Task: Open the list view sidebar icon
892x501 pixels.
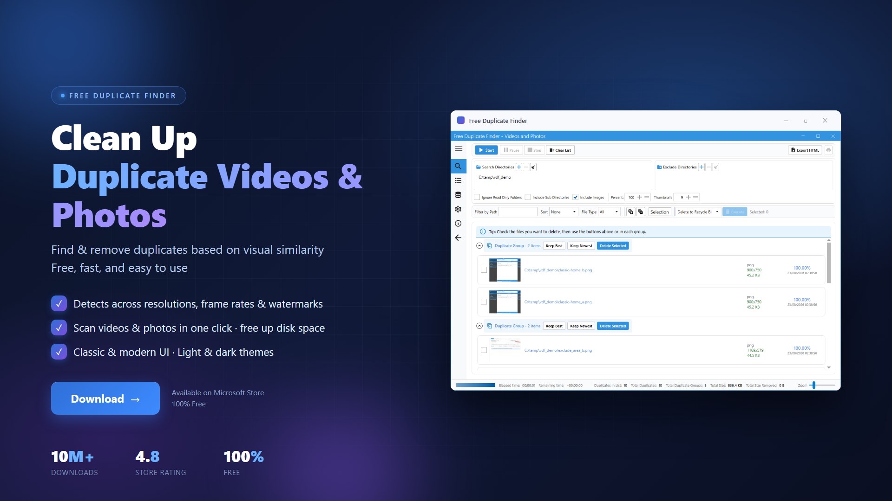Action: point(458,180)
